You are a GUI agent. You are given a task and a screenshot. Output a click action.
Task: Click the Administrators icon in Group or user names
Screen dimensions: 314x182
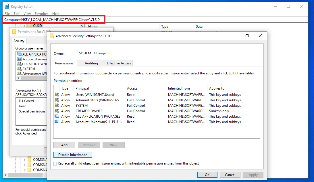[x=20, y=74]
